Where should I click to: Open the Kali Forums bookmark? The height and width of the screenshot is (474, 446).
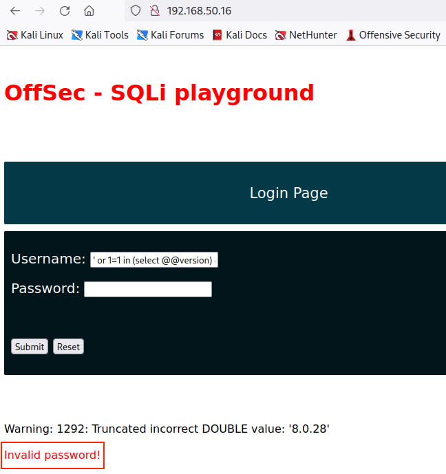click(170, 35)
